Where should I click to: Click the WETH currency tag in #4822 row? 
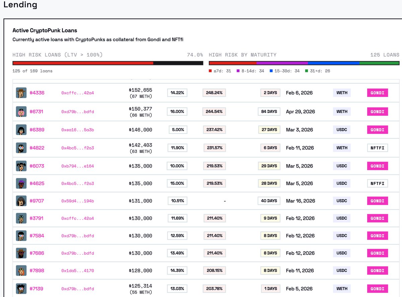342,148
